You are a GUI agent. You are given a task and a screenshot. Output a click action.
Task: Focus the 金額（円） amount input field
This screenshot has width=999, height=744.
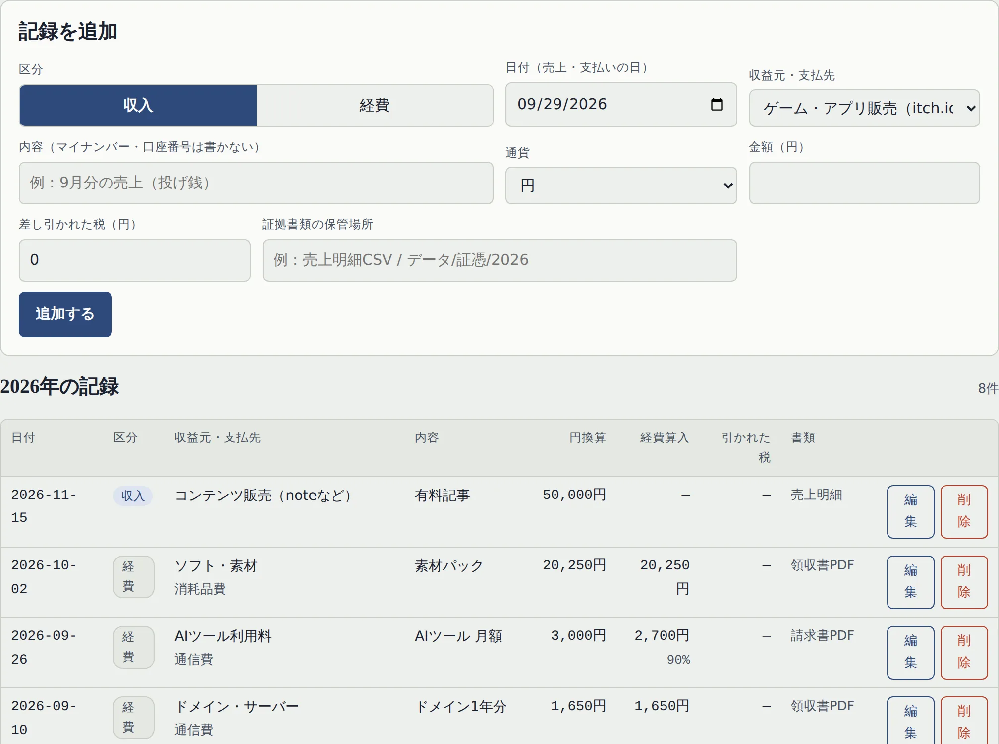(x=864, y=183)
